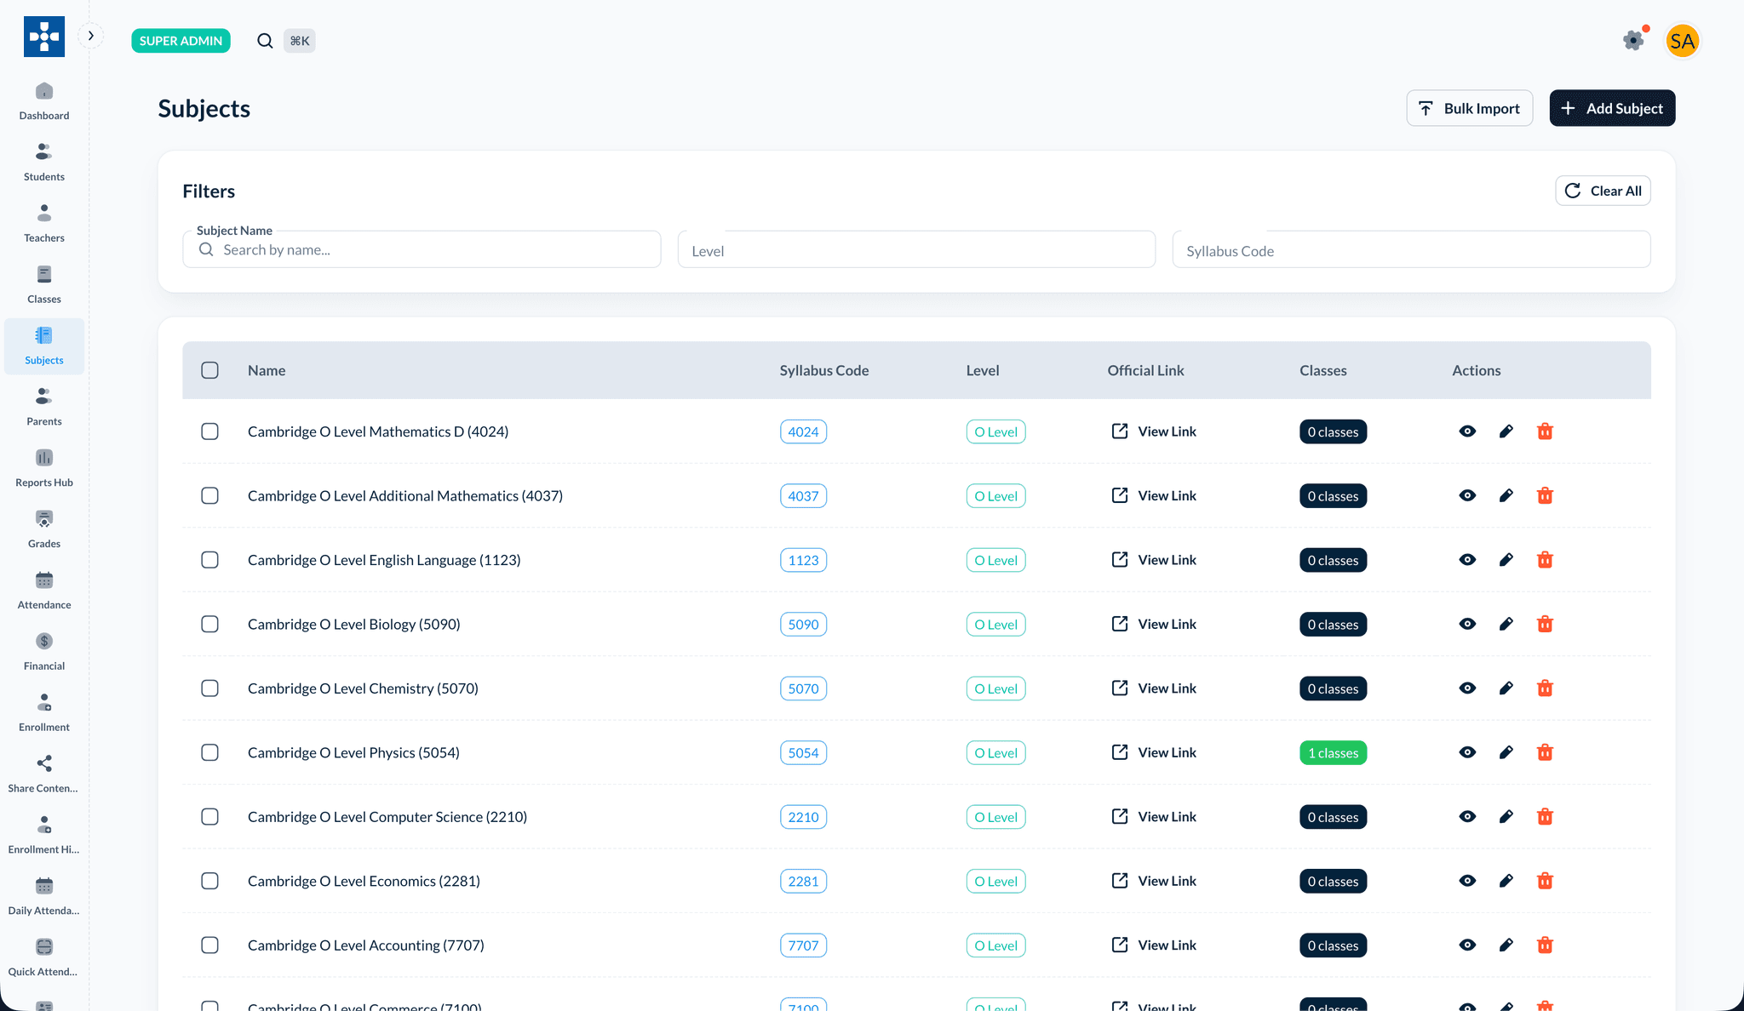Click the Enrollment History icon
The width and height of the screenshot is (1744, 1011).
(x=44, y=825)
